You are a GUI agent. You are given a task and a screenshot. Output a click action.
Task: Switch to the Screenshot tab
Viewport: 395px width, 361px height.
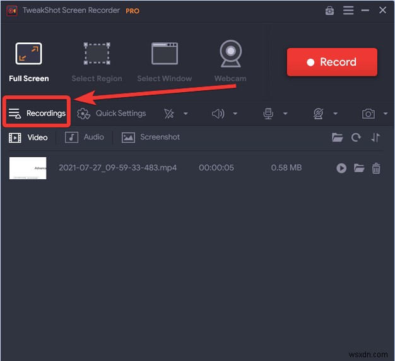coord(151,138)
